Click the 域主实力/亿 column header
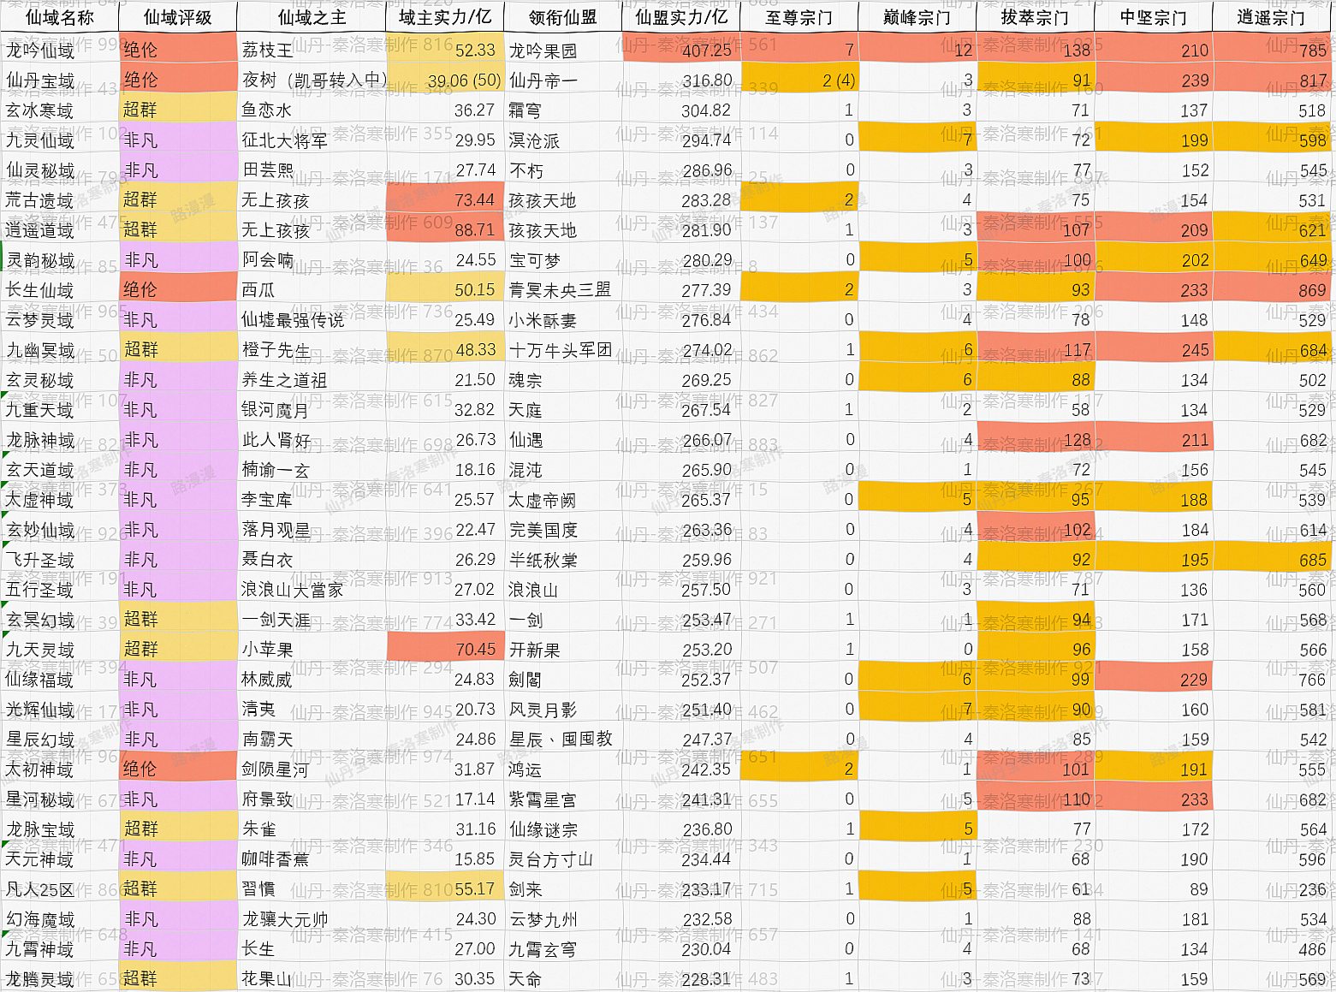The image size is (1336, 992). click(445, 17)
